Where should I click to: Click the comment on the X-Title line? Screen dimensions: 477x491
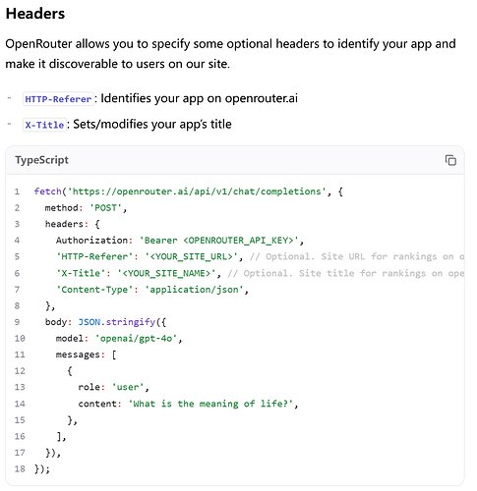click(x=346, y=273)
